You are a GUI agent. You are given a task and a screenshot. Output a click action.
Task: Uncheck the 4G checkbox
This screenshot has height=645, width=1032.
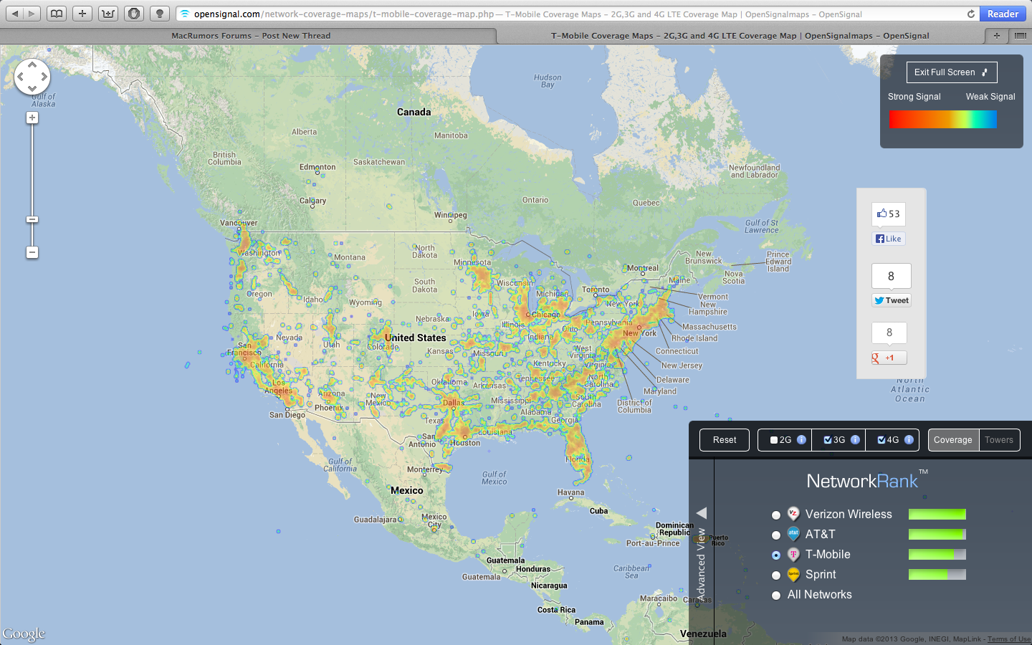(x=881, y=440)
